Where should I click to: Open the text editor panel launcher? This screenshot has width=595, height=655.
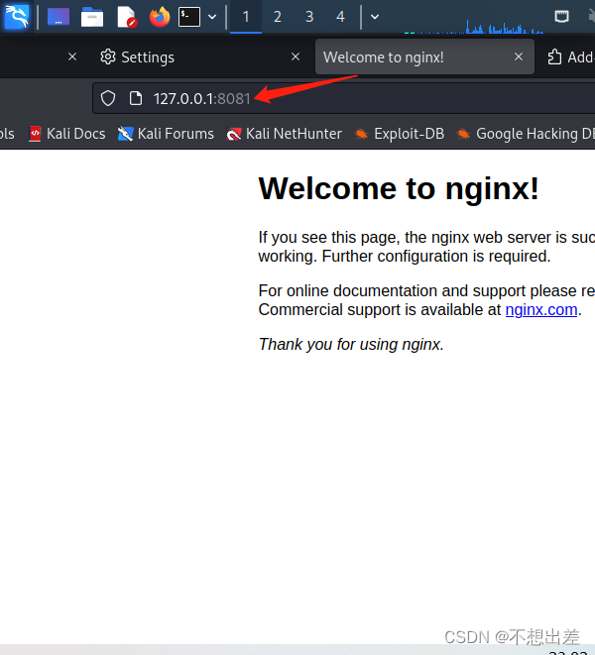pyautogui.click(x=127, y=17)
